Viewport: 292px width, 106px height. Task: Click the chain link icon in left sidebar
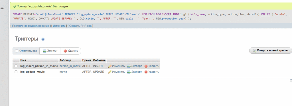[2, 8]
